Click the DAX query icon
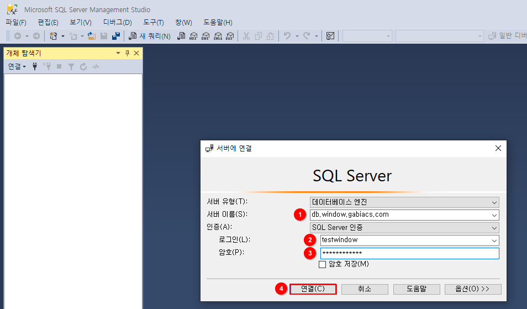 click(x=230, y=36)
